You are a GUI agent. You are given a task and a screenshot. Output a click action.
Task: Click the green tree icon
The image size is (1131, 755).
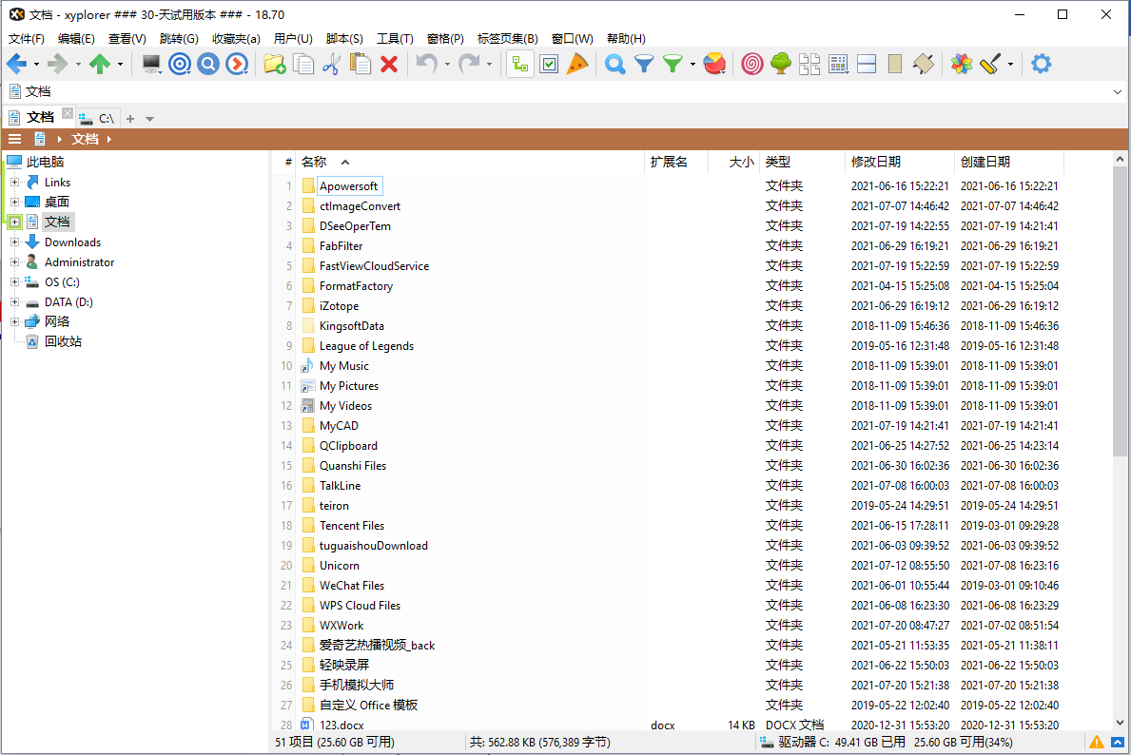pyautogui.click(x=780, y=64)
